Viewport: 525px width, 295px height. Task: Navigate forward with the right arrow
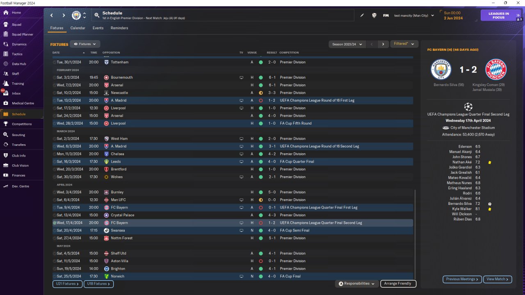[64, 16]
